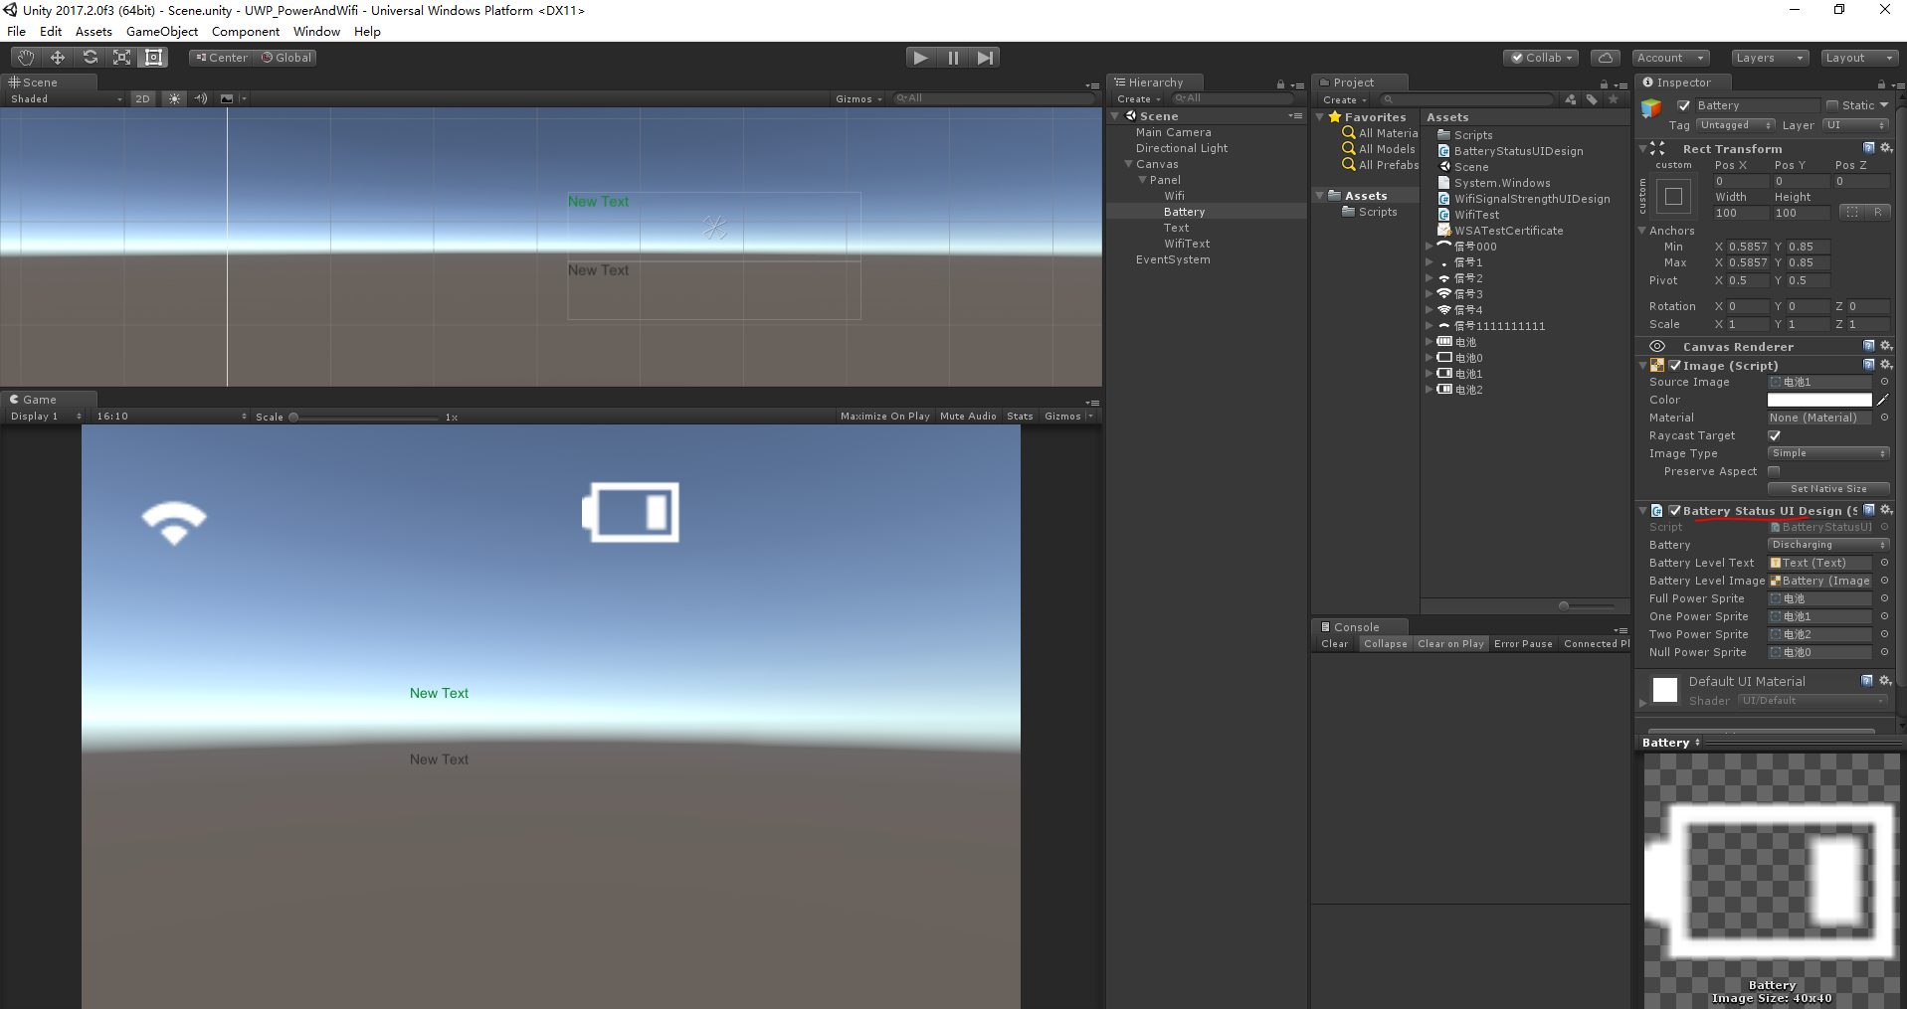Select the Rotate tool
The height and width of the screenshot is (1009, 1907).
[90, 58]
